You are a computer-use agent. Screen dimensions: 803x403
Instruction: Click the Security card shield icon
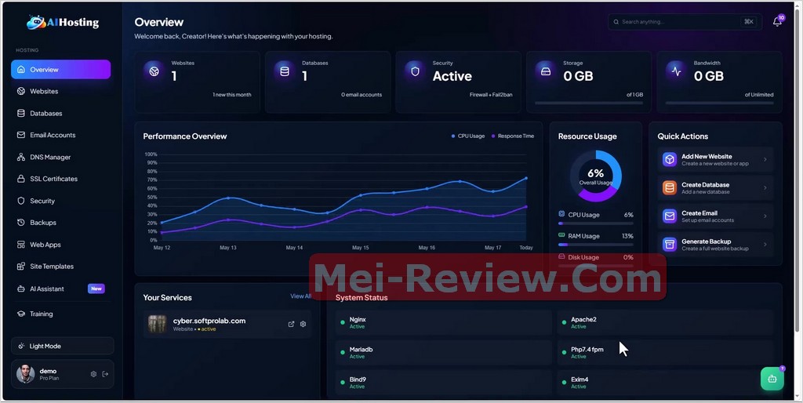(415, 71)
